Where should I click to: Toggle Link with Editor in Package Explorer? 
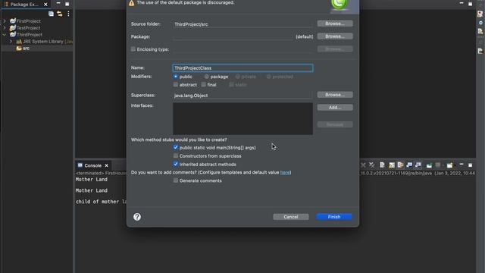pos(59,14)
